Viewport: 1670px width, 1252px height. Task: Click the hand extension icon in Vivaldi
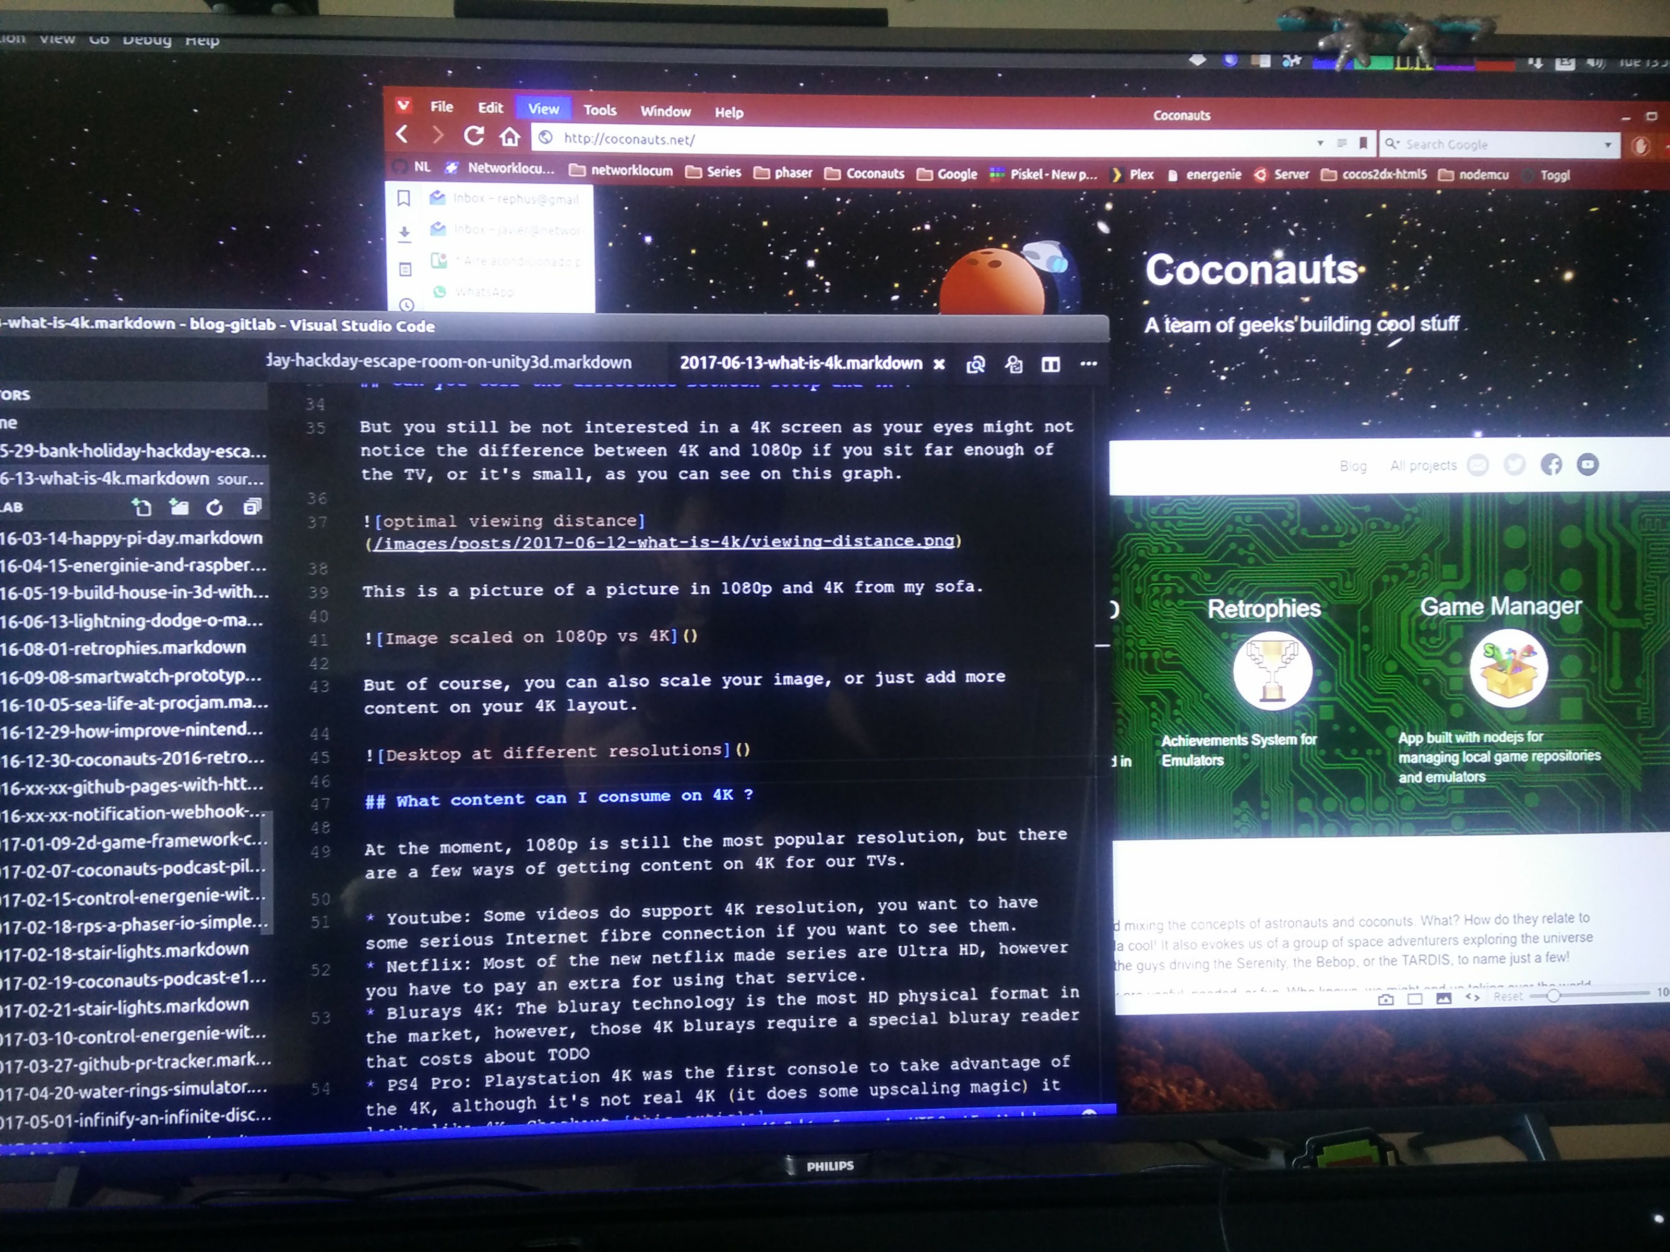point(1640,147)
